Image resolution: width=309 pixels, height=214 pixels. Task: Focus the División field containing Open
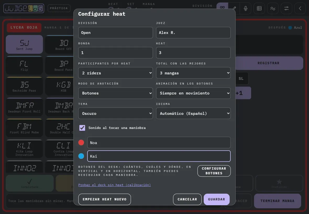point(115,33)
